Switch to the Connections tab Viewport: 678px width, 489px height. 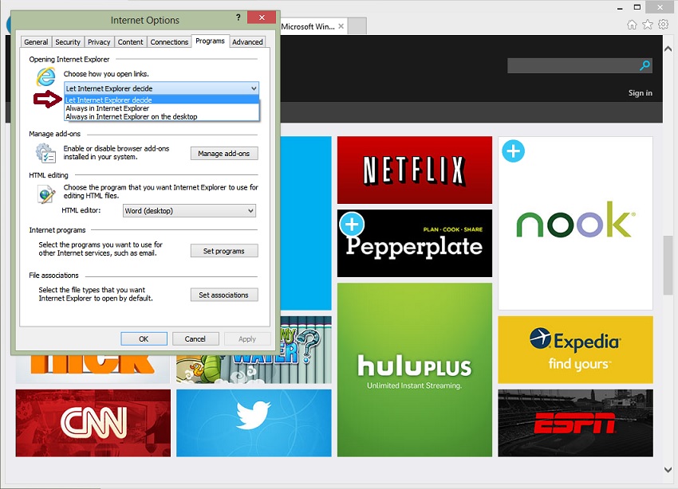pos(169,42)
